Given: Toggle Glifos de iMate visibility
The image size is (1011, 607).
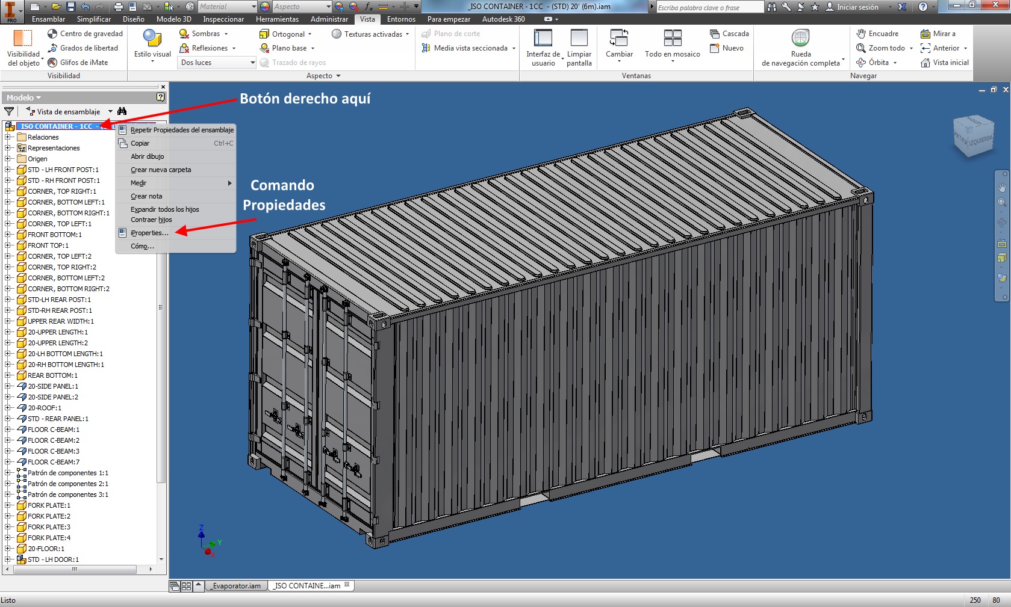Looking at the screenshot, I should [x=78, y=63].
